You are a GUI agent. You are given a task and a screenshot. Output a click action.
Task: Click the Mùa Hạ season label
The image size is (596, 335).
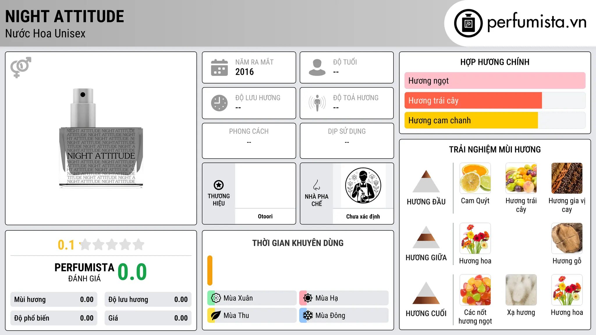click(x=327, y=298)
